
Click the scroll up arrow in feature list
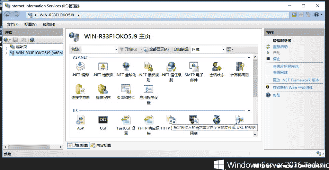coord(255,57)
